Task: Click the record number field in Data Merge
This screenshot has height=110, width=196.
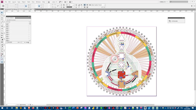Action: tap(22, 42)
